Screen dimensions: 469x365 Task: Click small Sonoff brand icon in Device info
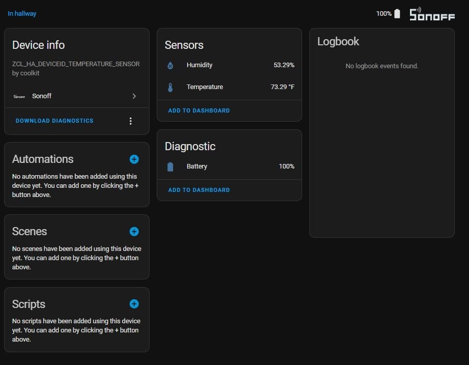(x=19, y=96)
